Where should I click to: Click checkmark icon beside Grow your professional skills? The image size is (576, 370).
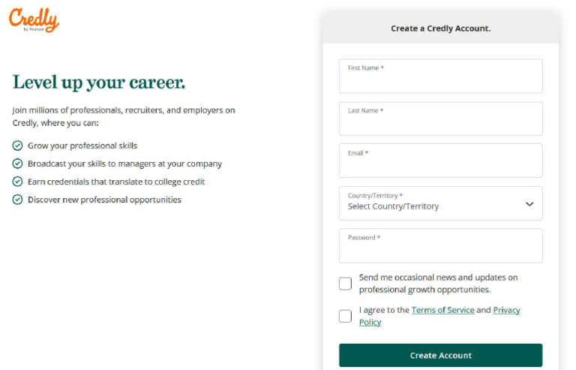pyautogui.click(x=17, y=146)
